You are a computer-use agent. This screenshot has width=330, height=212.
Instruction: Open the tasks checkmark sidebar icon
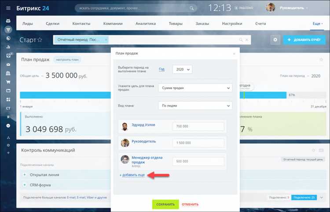pos(8,56)
